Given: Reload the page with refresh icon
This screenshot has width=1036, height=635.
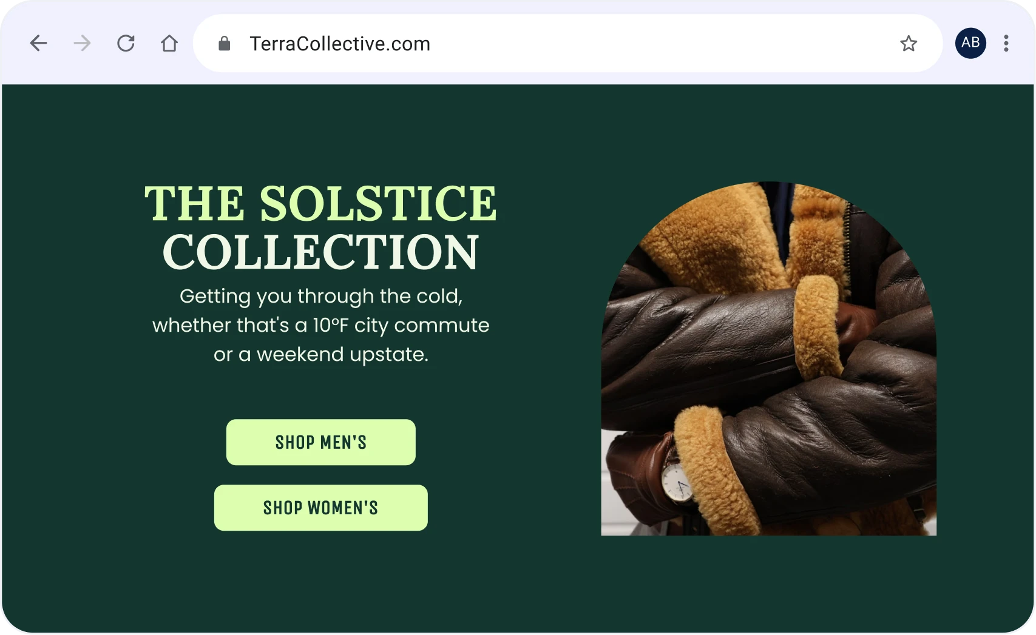Looking at the screenshot, I should point(126,43).
